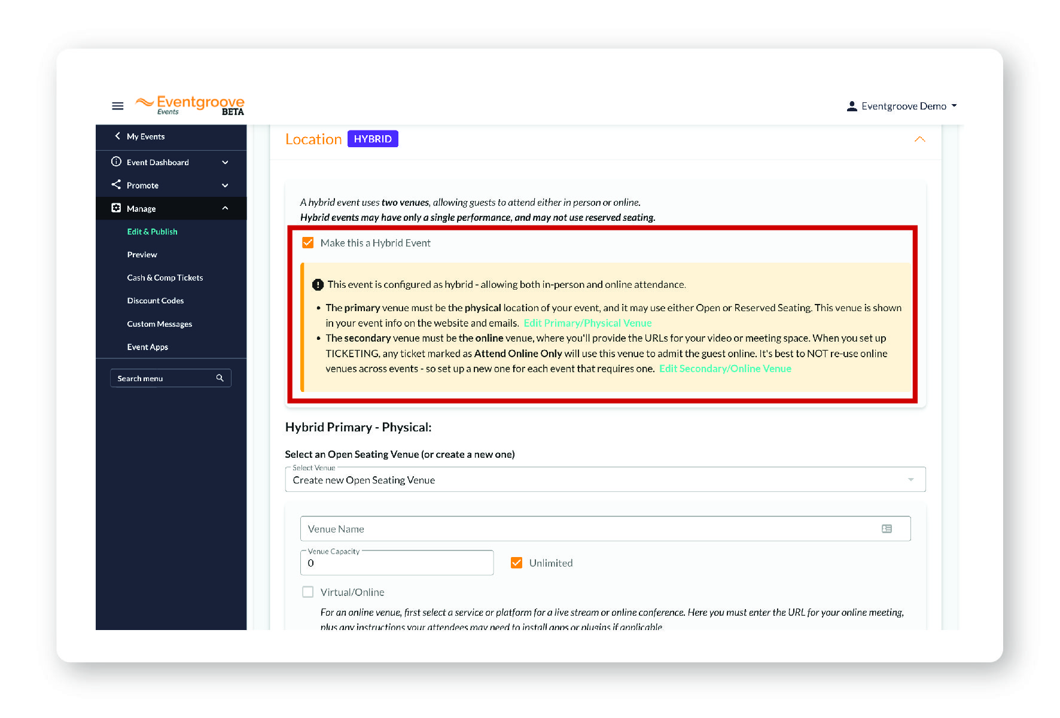
Task: Open Edit Primary/Physical Venue link
Action: 587,323
